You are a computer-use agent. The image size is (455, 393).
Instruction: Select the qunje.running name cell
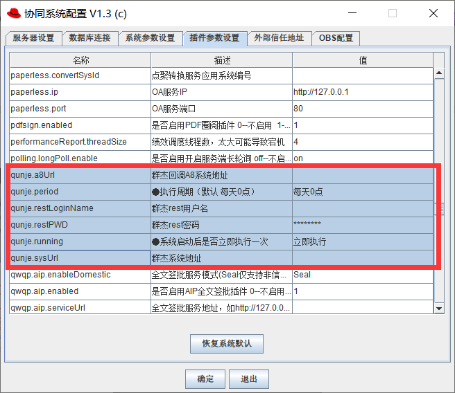80,241
